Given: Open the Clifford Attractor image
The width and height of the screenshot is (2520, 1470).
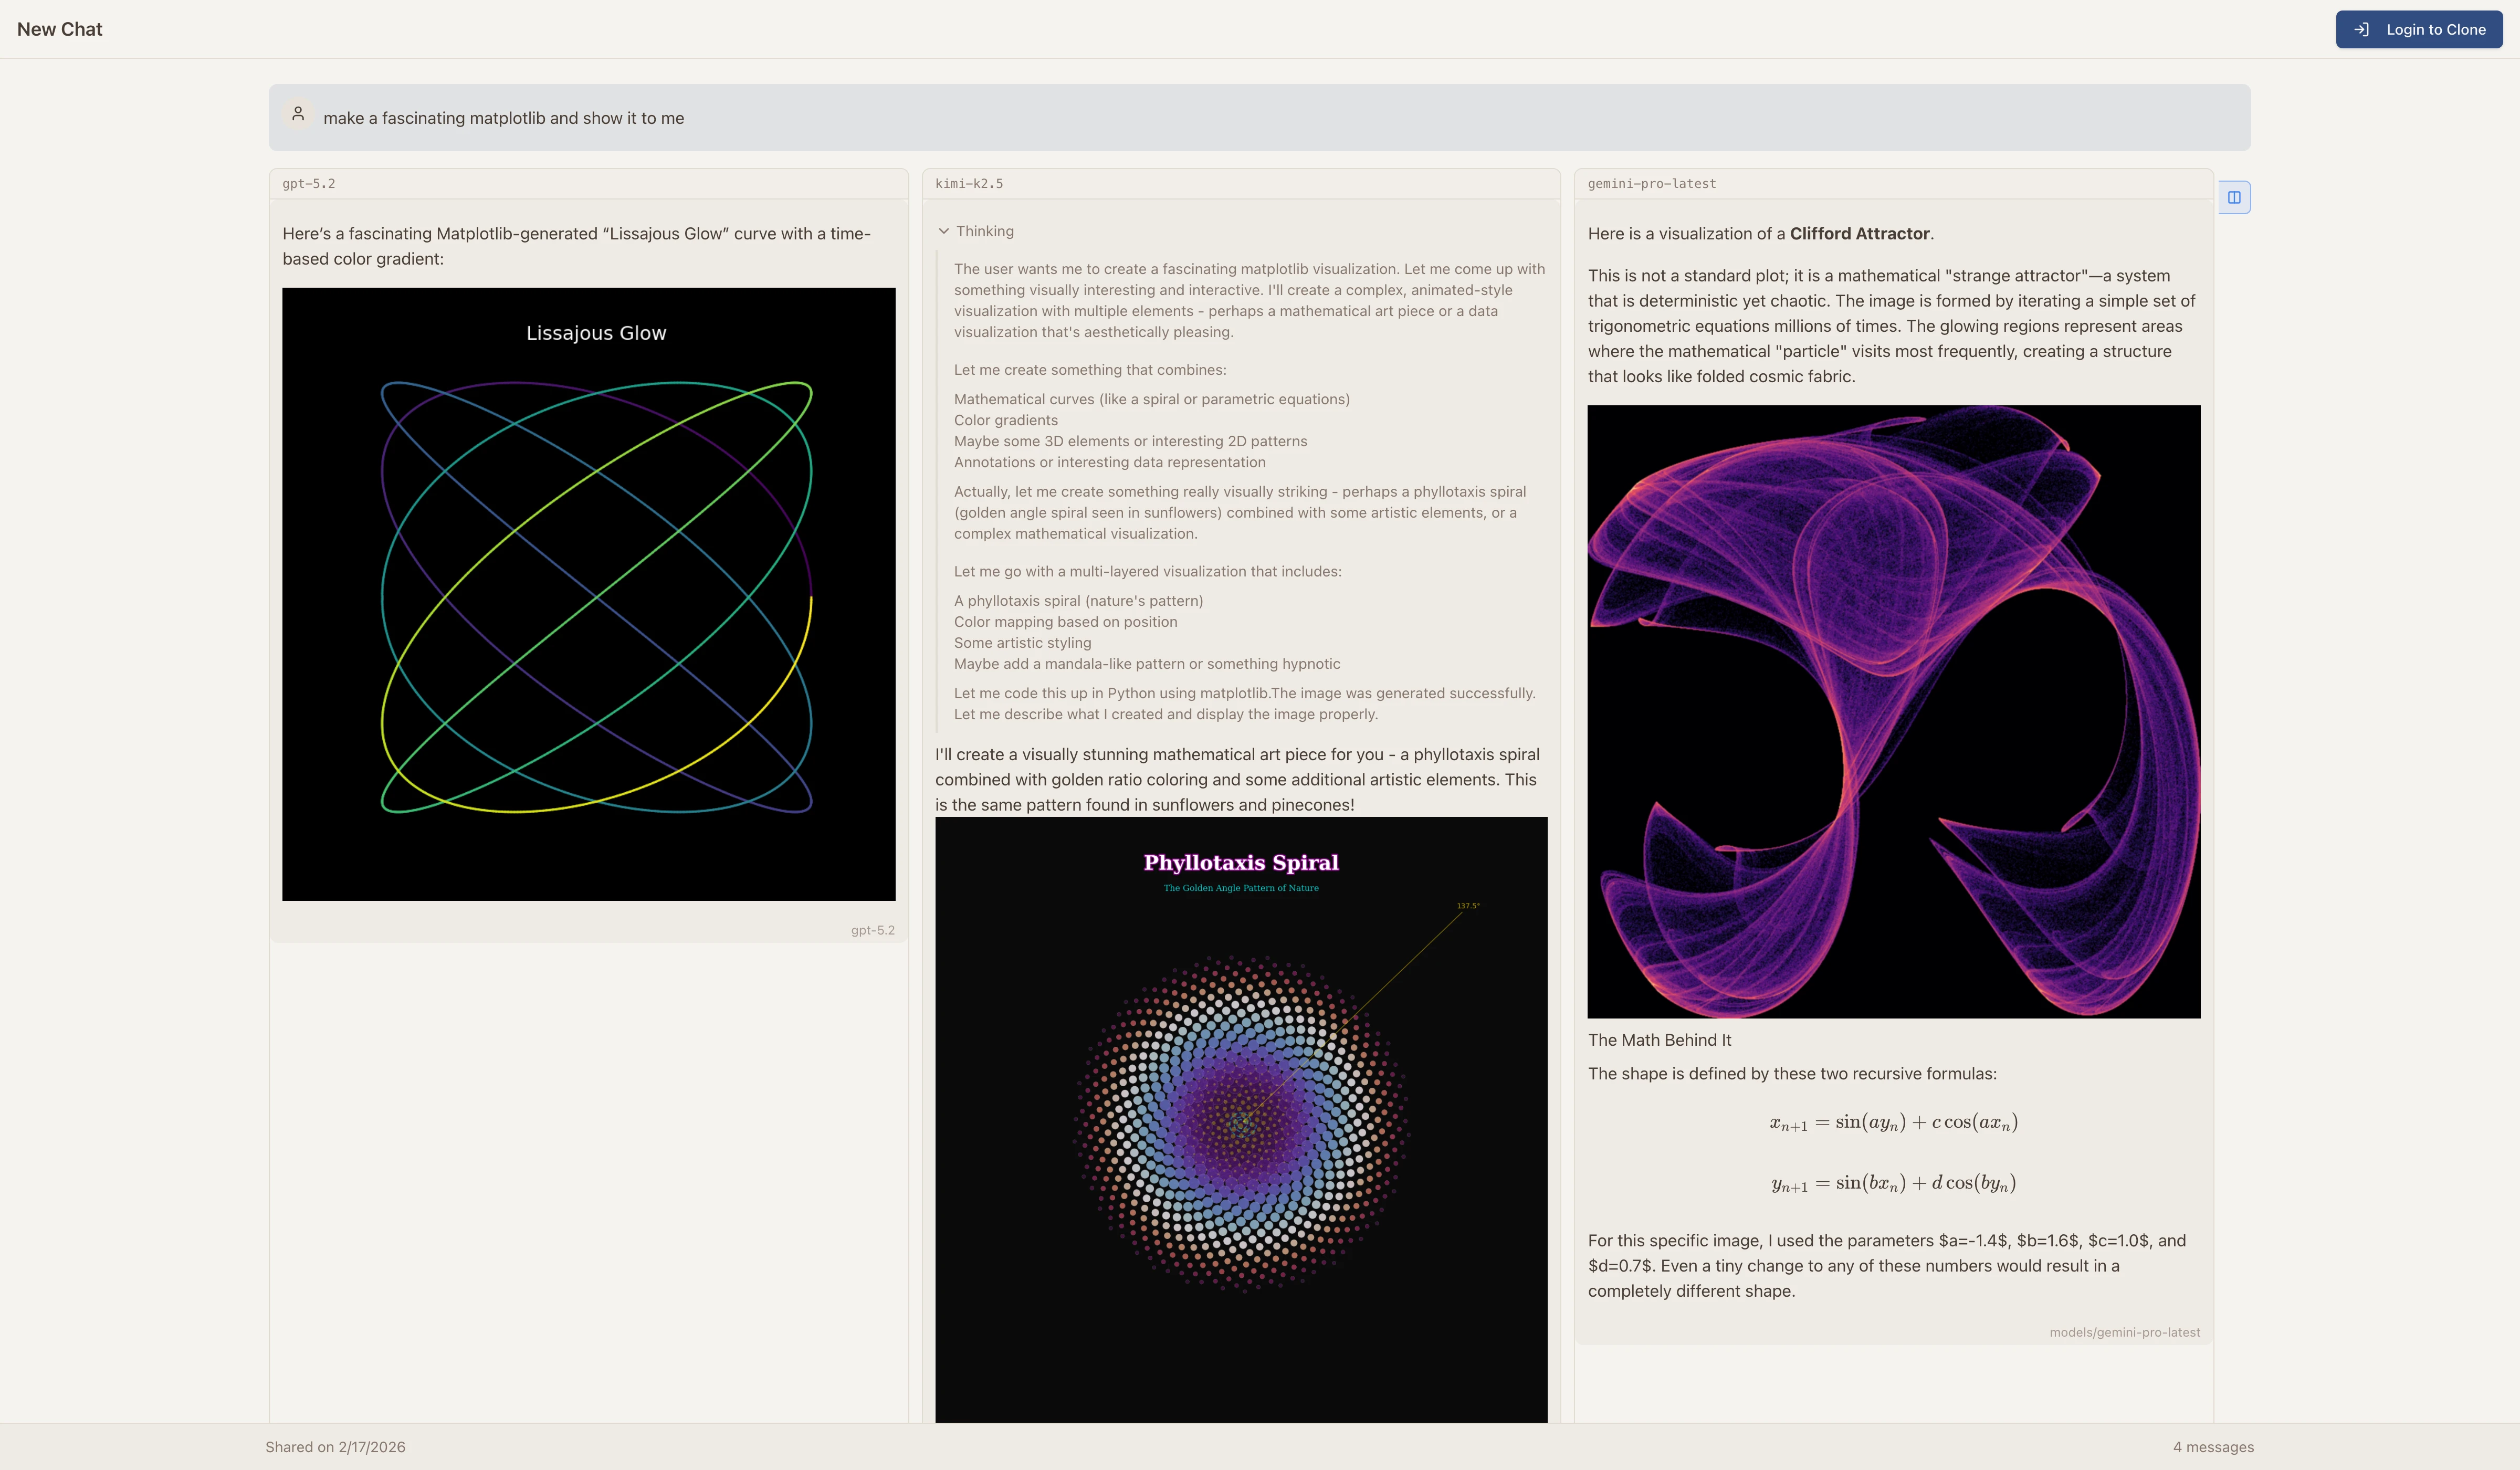Looking at the screenshot, I should coord(1893,711).
